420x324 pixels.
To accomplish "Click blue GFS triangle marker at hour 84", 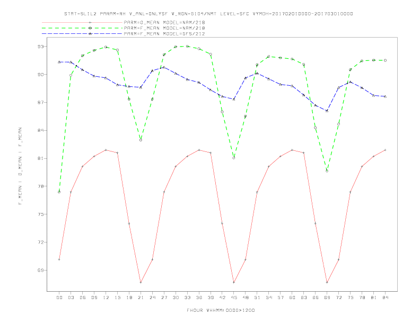I will click(386, 96).
